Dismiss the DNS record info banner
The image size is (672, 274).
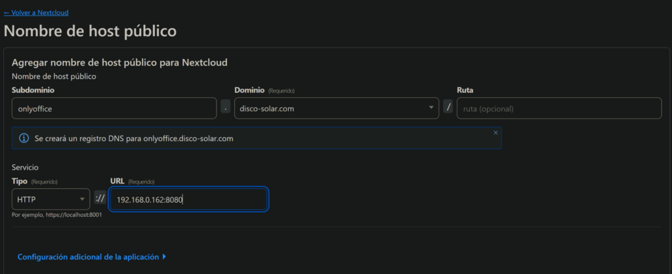(x=496, y=132)
